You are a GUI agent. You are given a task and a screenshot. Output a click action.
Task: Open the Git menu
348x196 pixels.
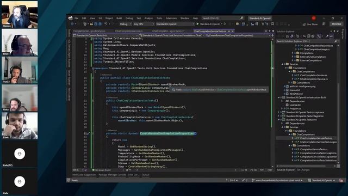(100, 18)
